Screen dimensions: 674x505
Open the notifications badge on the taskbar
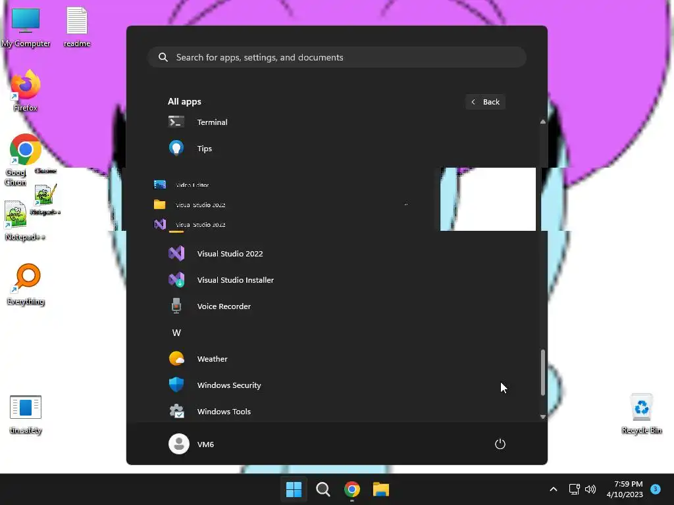coord(656,489)
